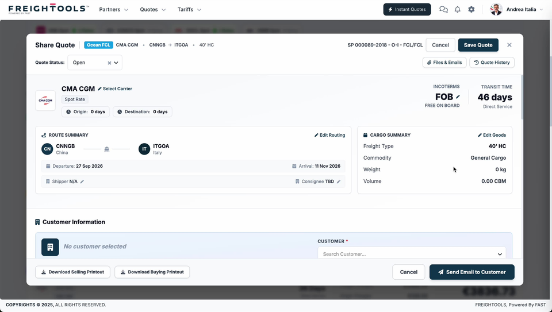Click the CMA CGM carrier logo

[x=45, y=101]
